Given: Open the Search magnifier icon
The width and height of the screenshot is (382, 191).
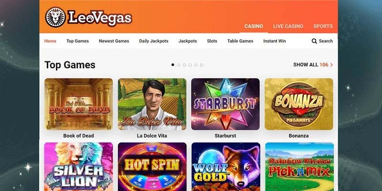Looking at the screenshot, I should [x=314, y=41].
